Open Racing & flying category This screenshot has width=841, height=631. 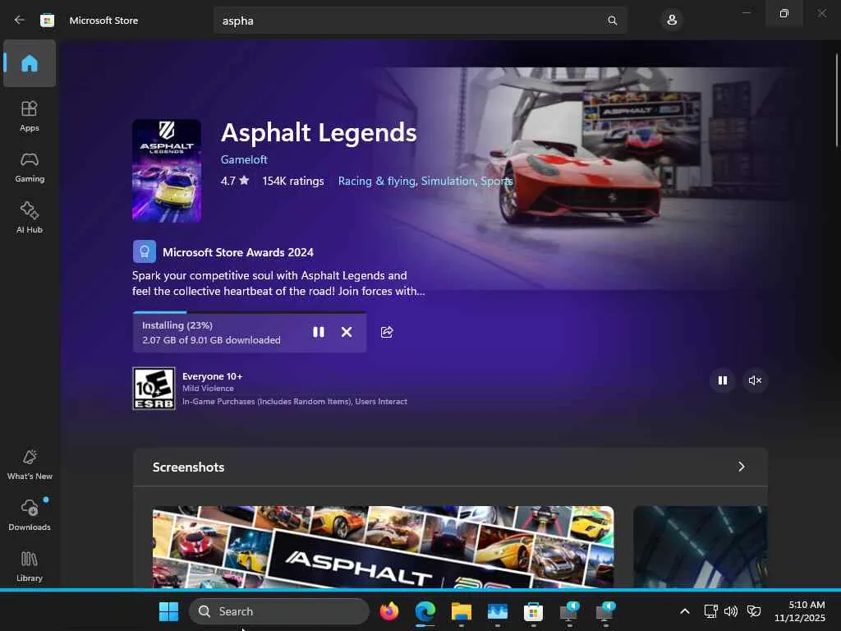376,181
